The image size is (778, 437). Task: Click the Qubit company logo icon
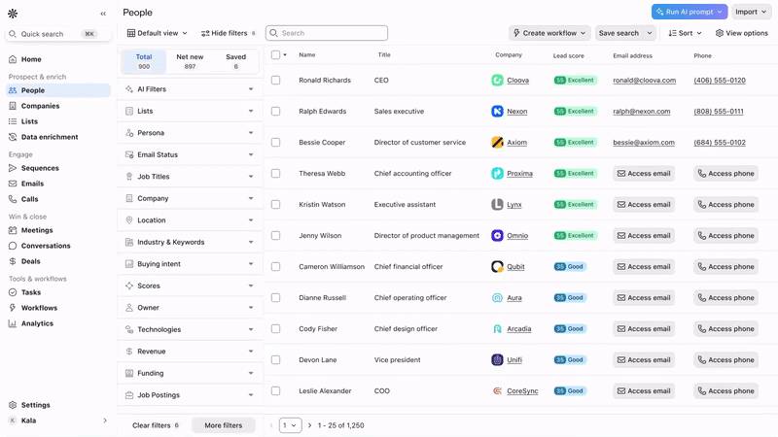pyautogui.click(x=497, y=266)
